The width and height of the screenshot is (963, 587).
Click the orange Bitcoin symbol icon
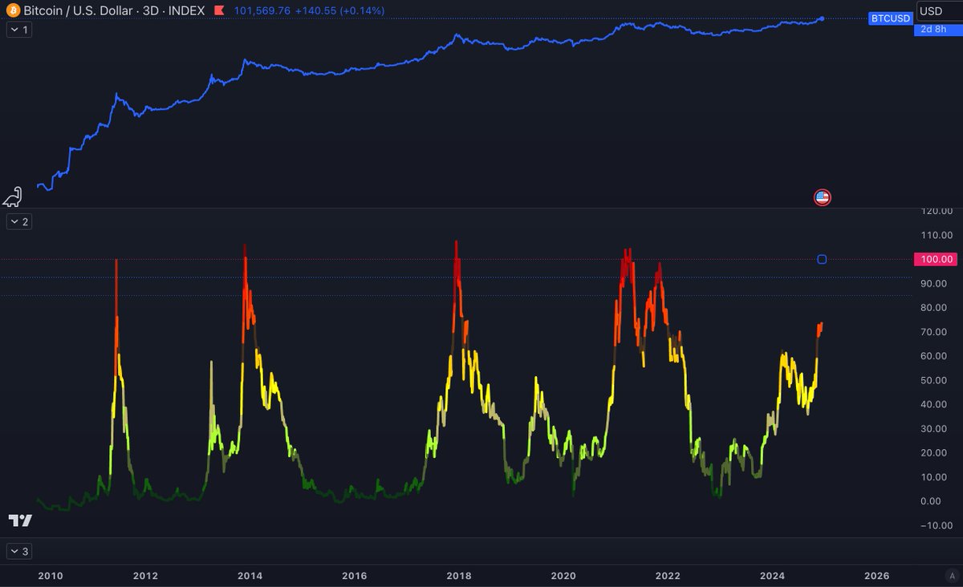tap(11, 11)
